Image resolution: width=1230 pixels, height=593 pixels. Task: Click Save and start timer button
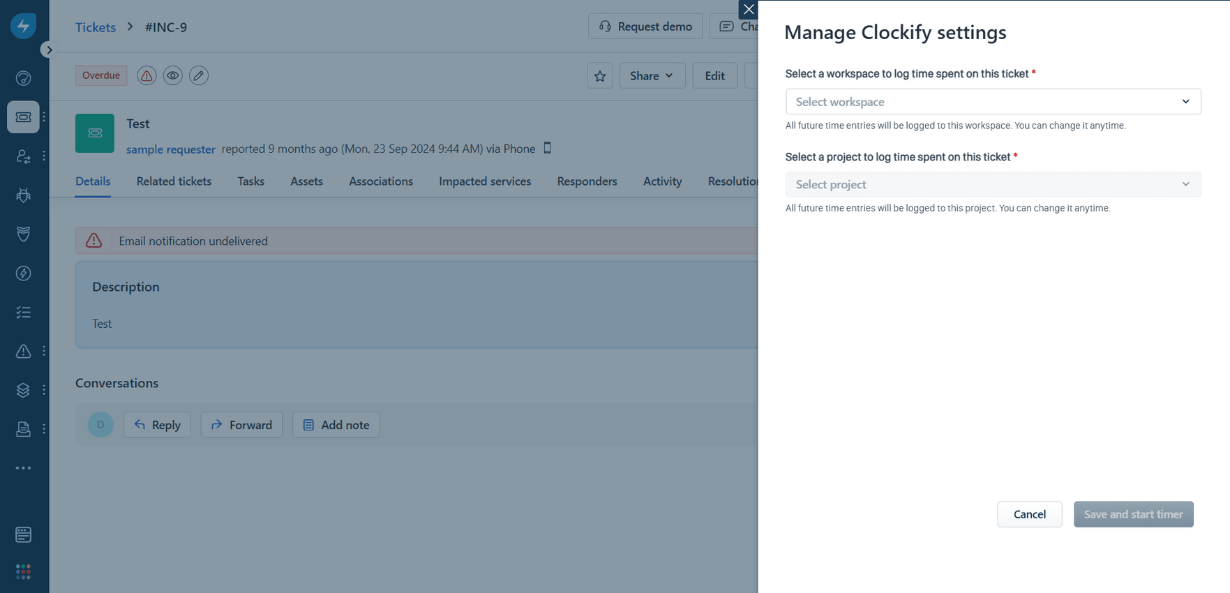pyautogui.click(x=1133, y=514)
